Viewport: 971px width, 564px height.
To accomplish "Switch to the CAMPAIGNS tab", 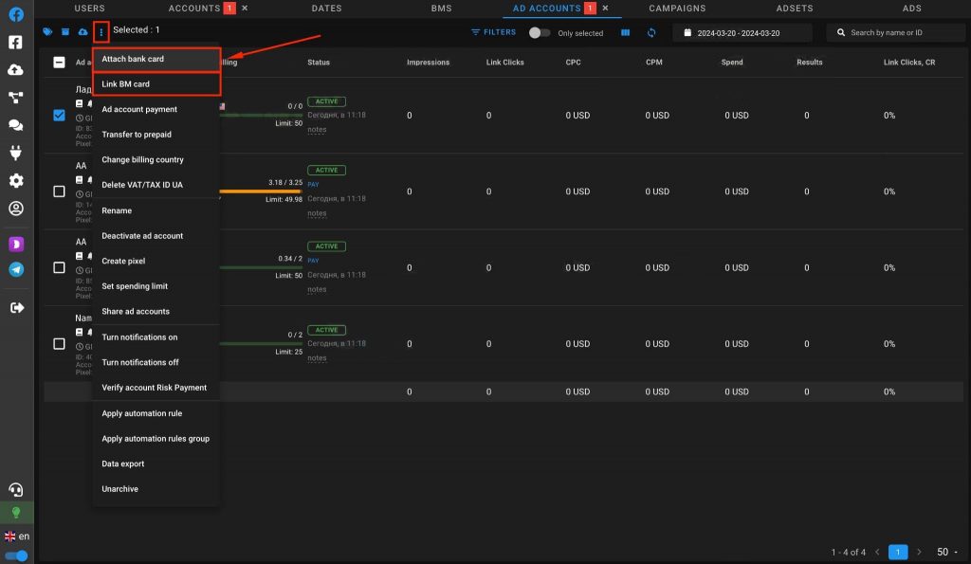I will coord(677,8).
